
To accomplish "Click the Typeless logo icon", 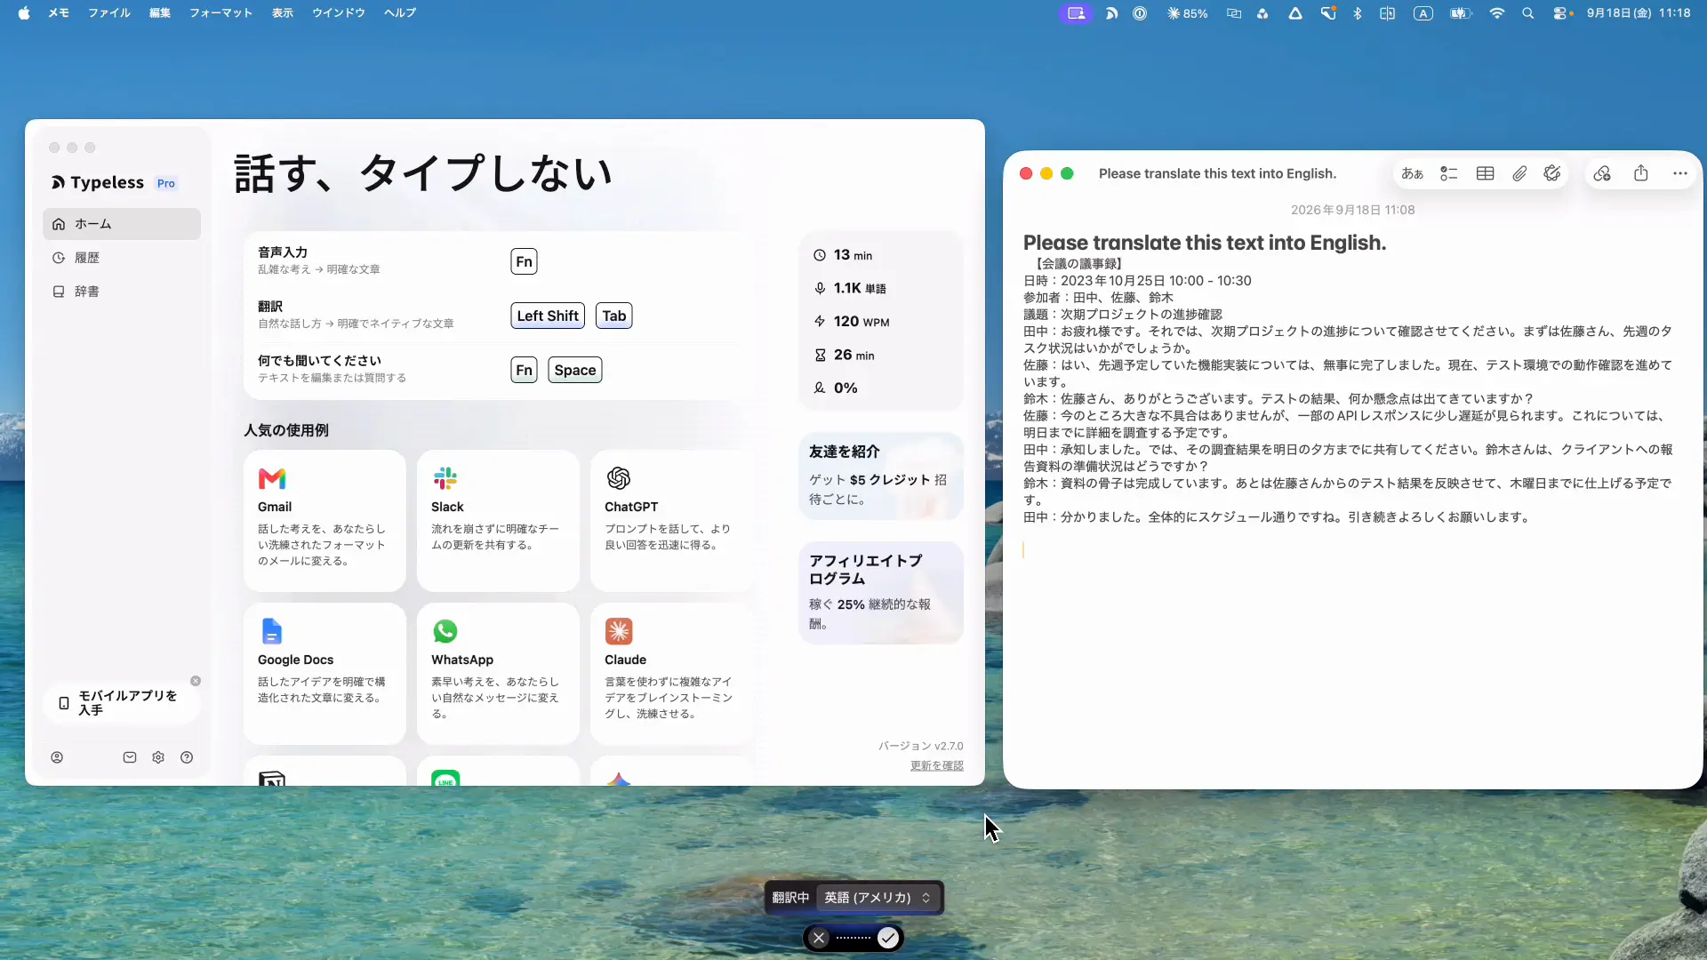I will point(58,182).
